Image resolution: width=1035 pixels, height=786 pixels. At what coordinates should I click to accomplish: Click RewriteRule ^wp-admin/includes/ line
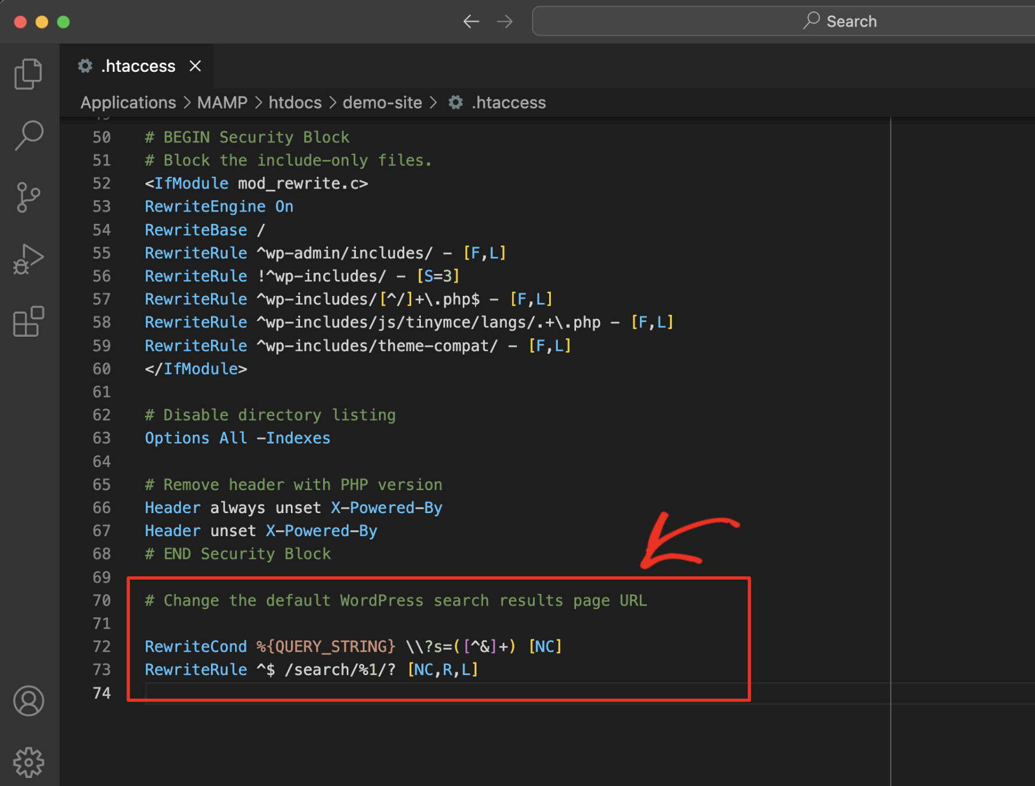tap(325, 253)
